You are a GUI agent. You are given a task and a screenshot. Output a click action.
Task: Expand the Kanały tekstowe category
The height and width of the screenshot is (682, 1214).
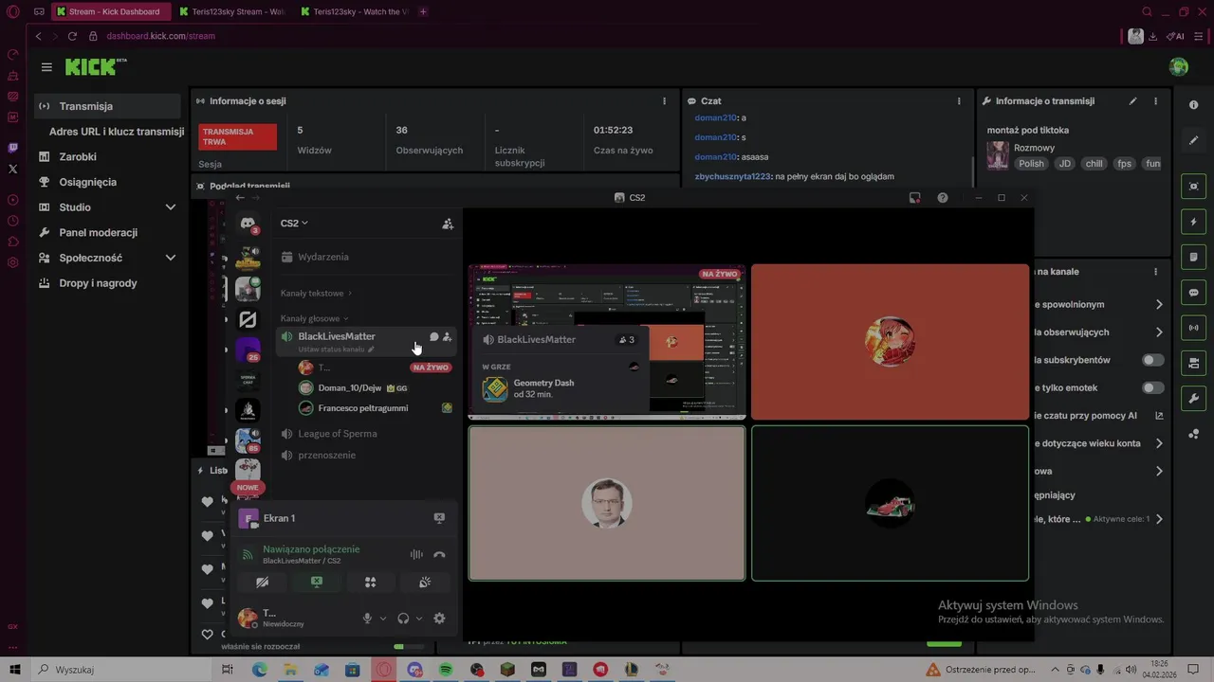[x=316, y=294]
